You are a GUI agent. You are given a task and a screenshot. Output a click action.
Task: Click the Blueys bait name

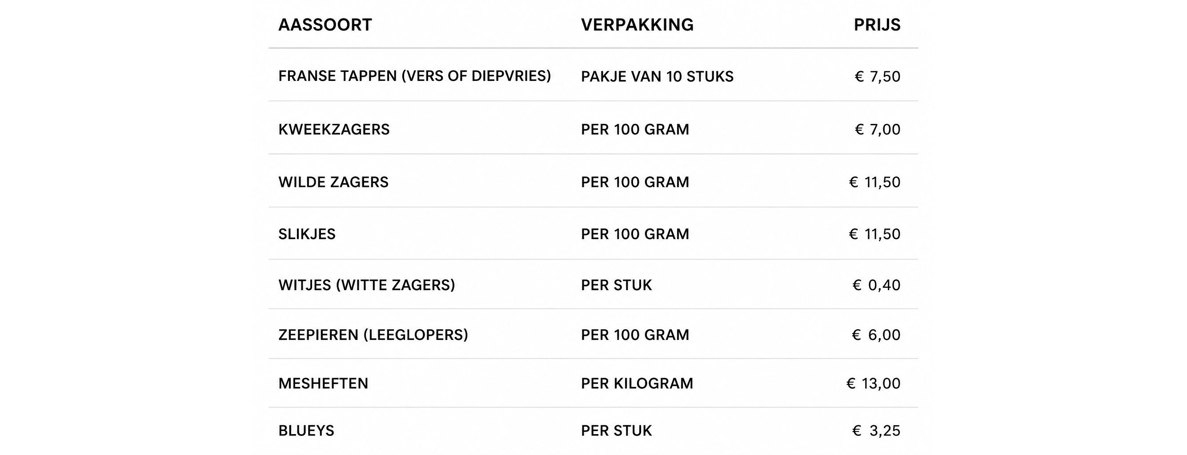point(306,431)
